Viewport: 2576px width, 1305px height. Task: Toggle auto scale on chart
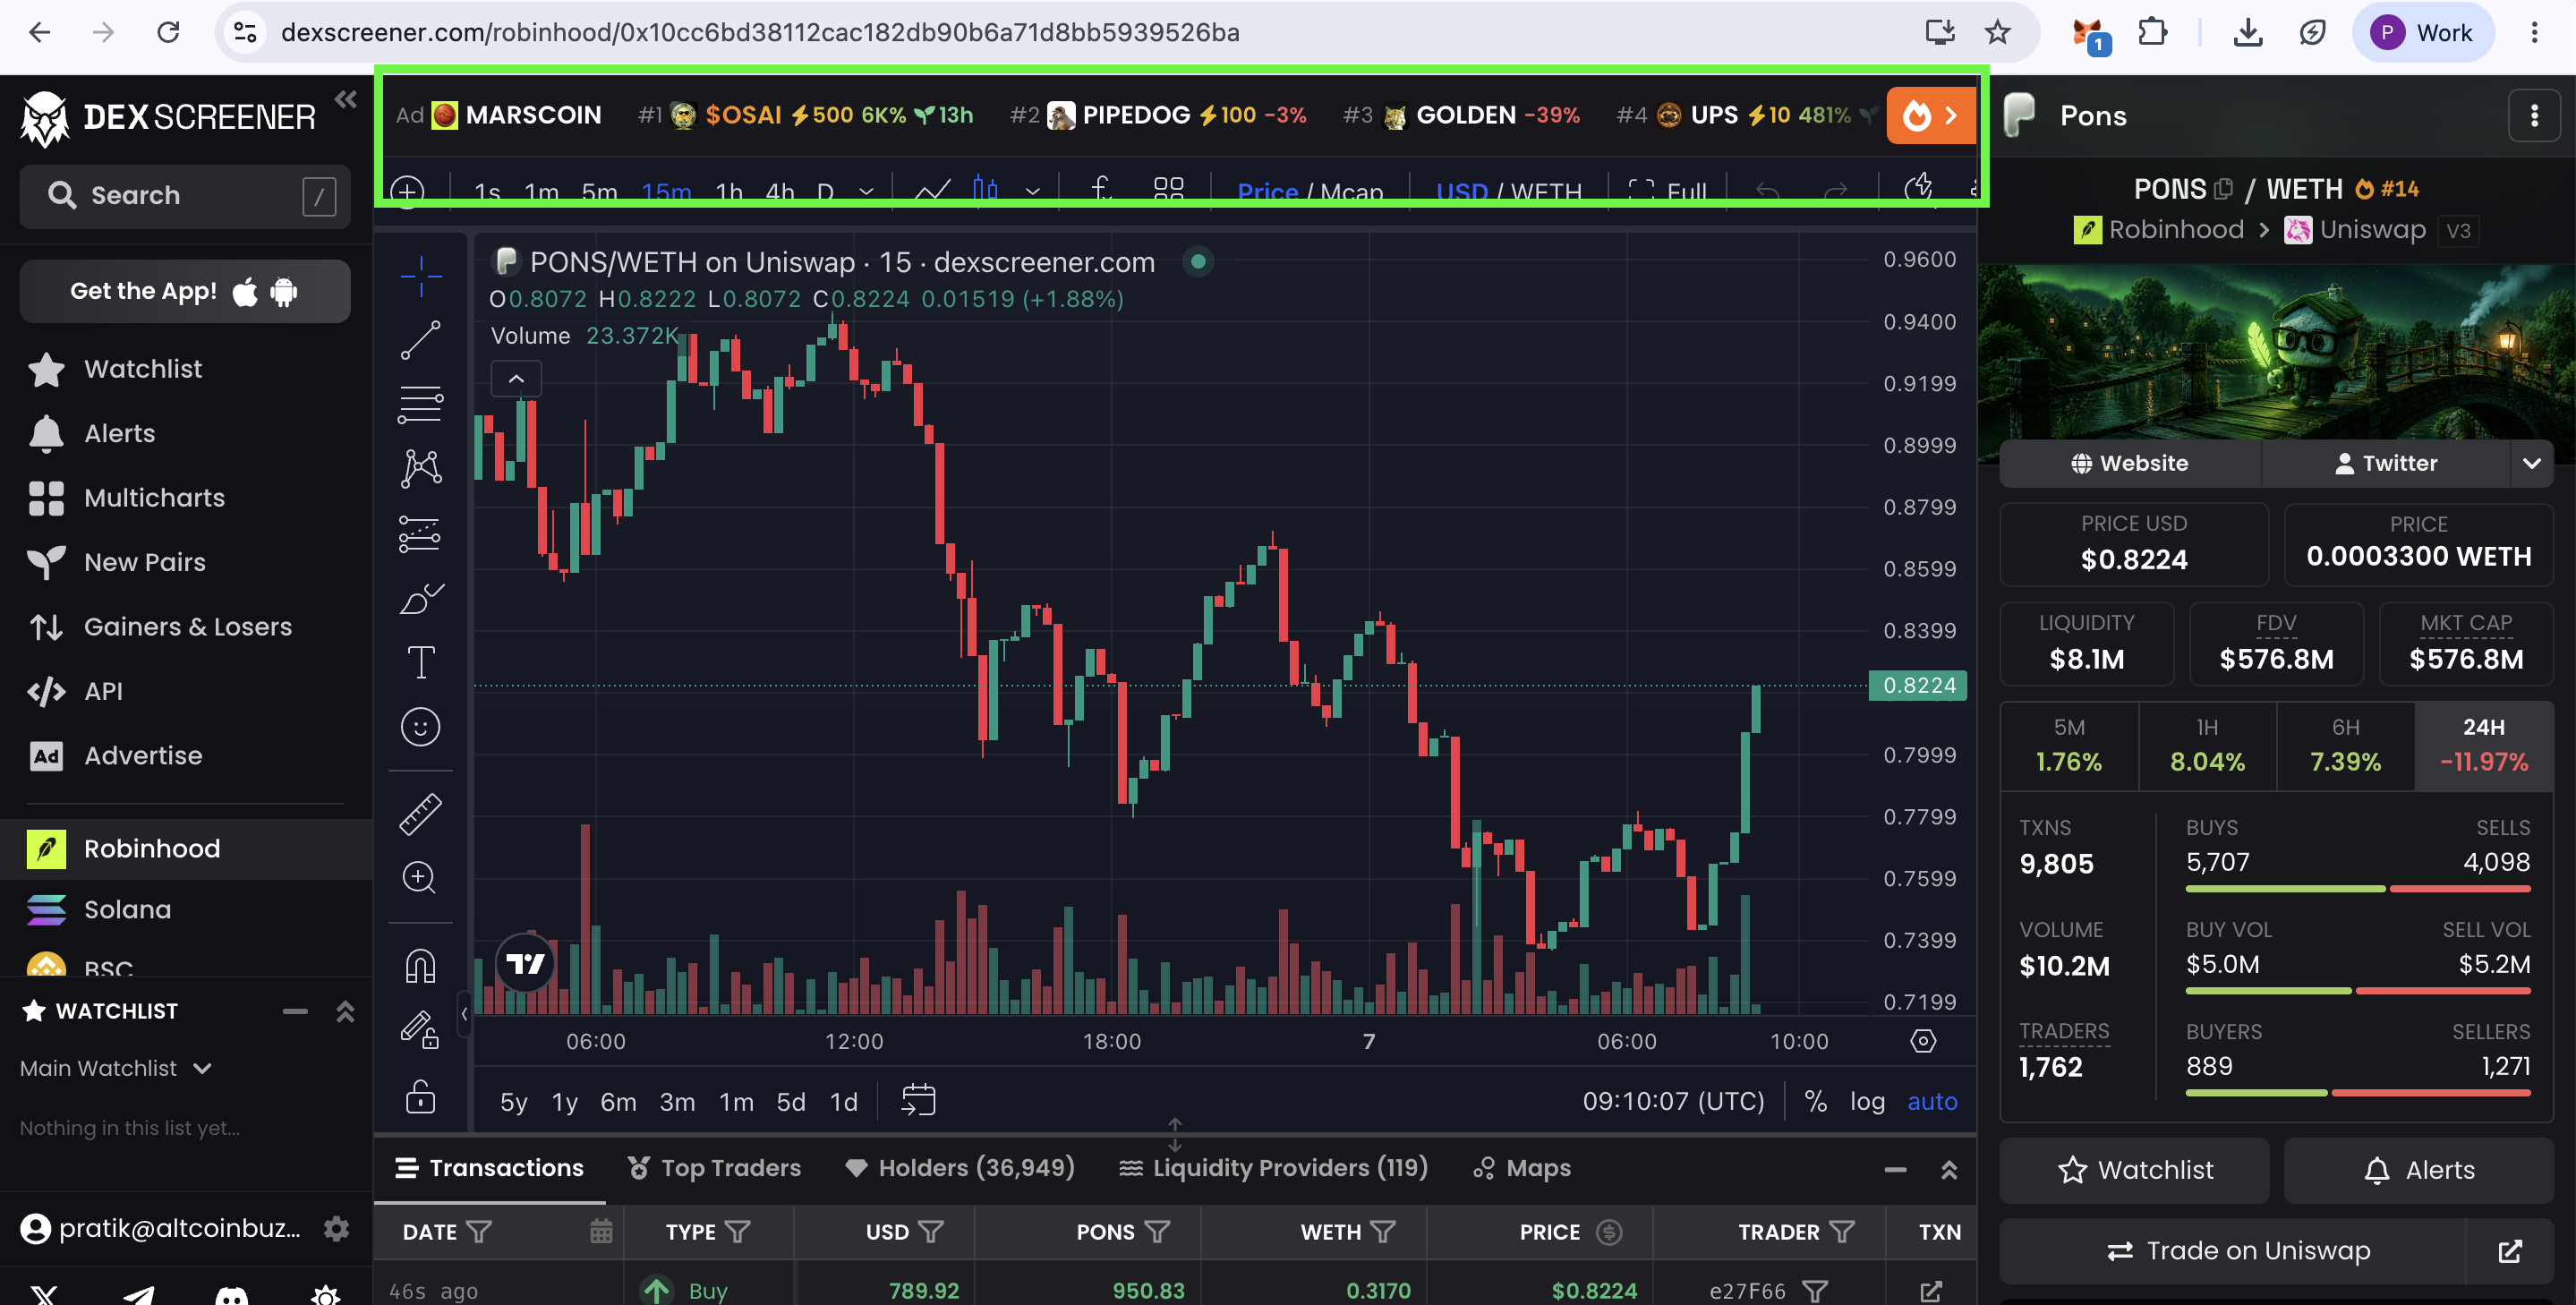coord(1932,1101)
